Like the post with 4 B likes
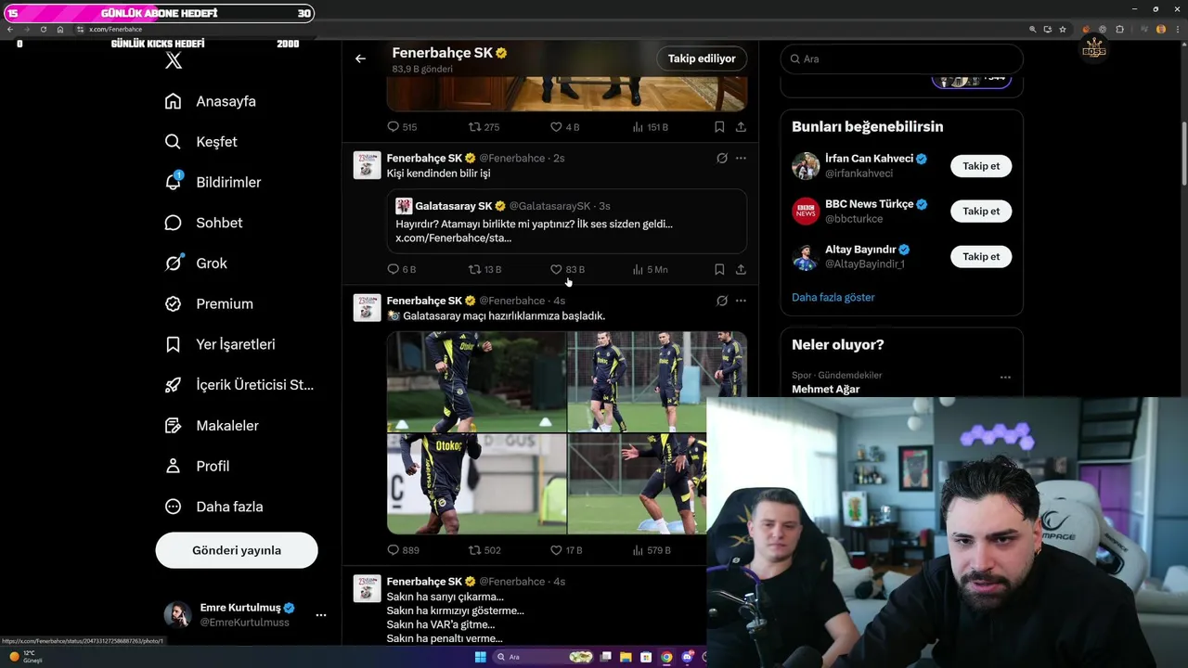This screenshot has width=1188, height=668. tap(556, 127)
